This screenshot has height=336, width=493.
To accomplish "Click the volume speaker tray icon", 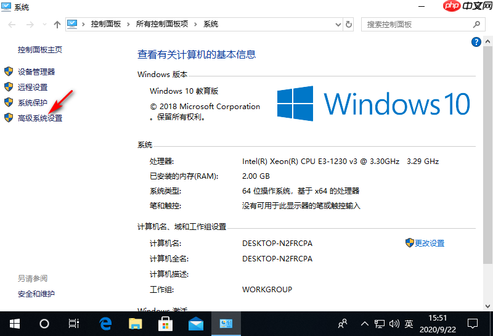I will tap(394, 324).
